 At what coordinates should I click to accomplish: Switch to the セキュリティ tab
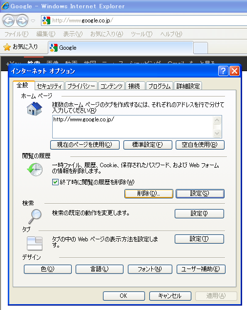click(x=49, y=86)
